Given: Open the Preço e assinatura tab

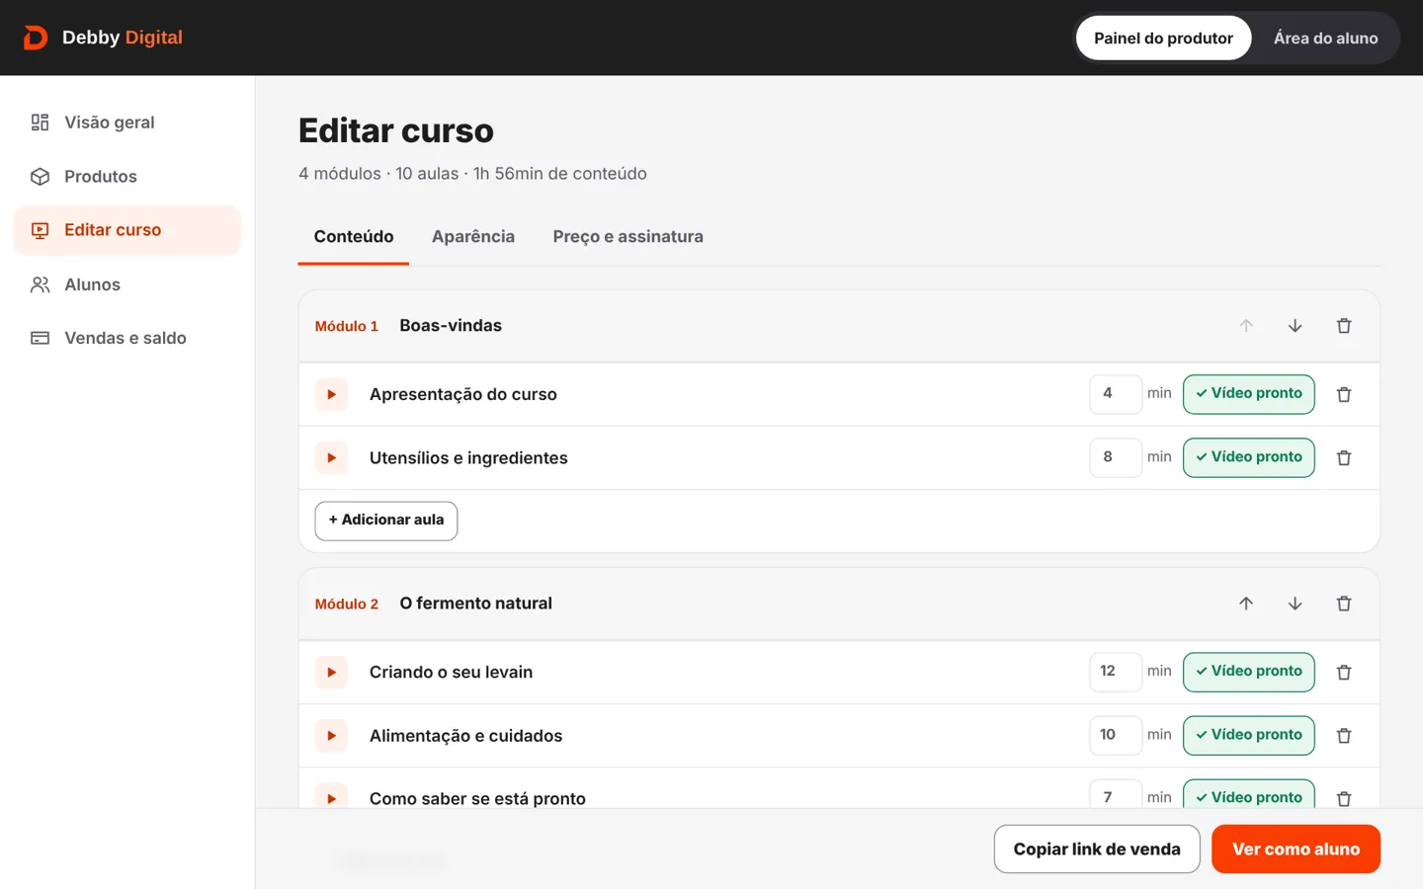Looking at the screenshot, I should click(628, 237).
